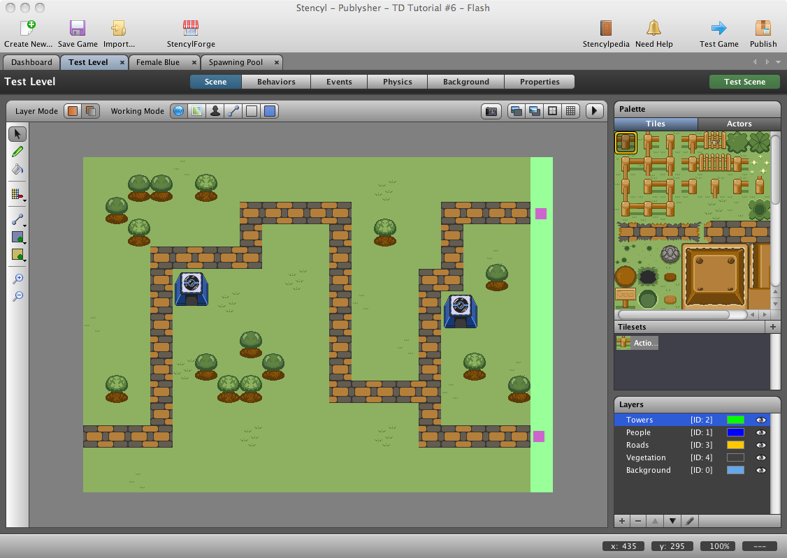Click the zoom out magnifier tool

point(17,296)
